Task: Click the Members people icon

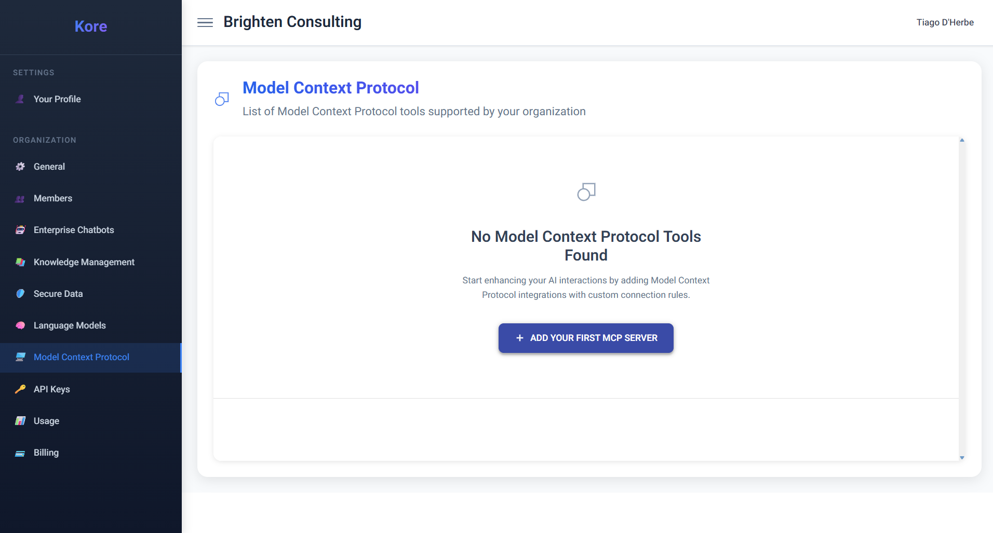Action: [20, 199]
